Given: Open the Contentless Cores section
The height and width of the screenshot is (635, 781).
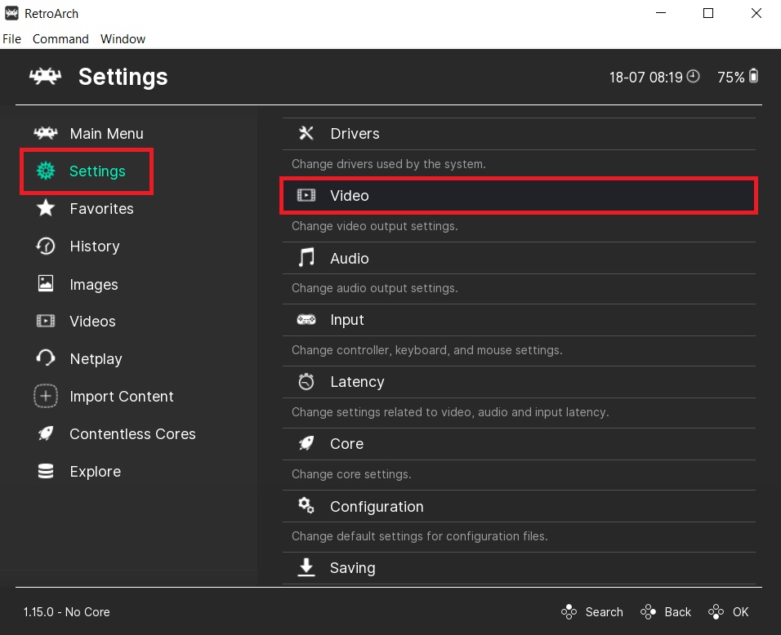Looking at the screenshot, I should click(x=132, y=433).
